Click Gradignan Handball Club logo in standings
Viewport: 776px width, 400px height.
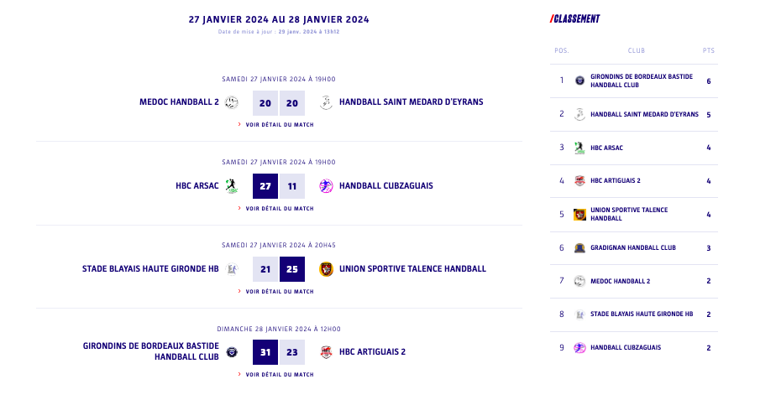579,248
